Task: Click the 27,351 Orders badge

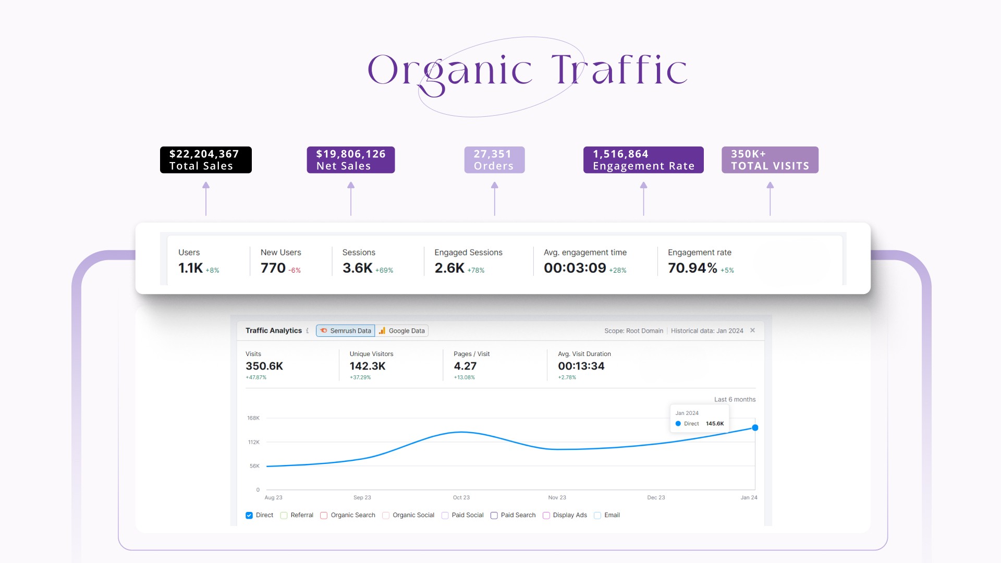Action: pos(494,160)
